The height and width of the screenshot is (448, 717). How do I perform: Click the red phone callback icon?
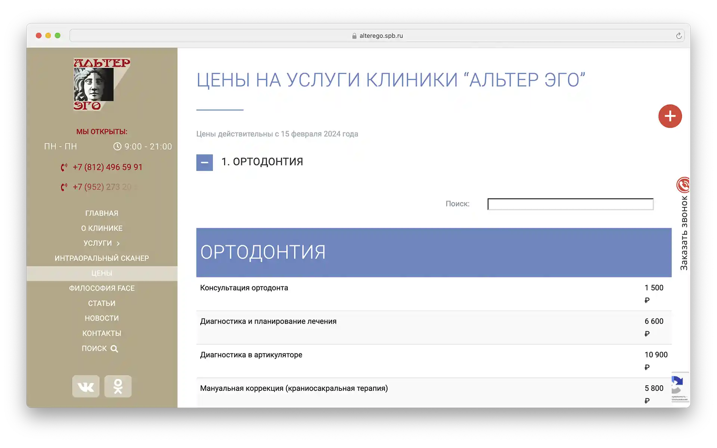(683, 185)
